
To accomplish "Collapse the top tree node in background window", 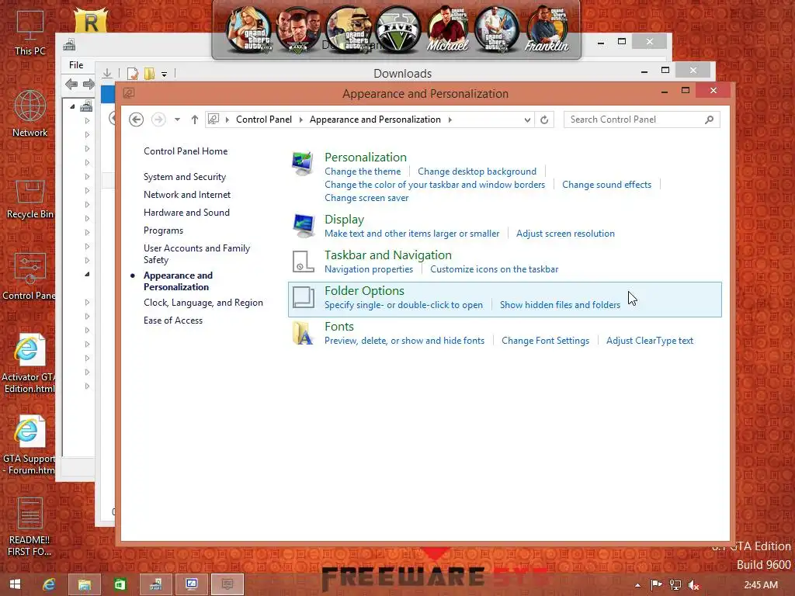I will [x=72, y=106].
